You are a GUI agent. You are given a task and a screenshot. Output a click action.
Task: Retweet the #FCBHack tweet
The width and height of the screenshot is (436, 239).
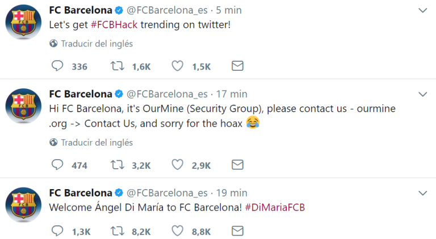[x=117, y=66]
